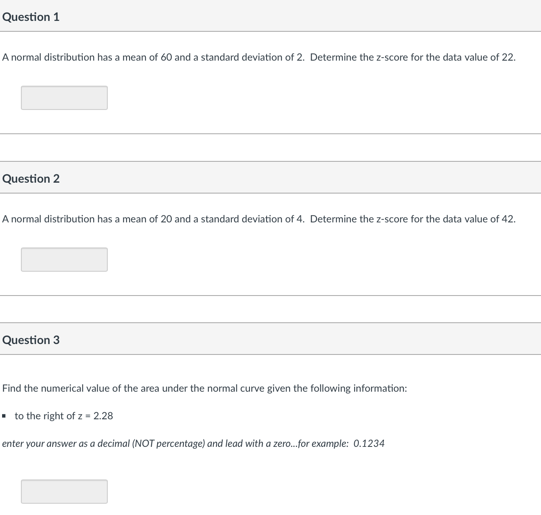
Task: Click the area under normal curve instruction
Action: (x=204, y=388)
